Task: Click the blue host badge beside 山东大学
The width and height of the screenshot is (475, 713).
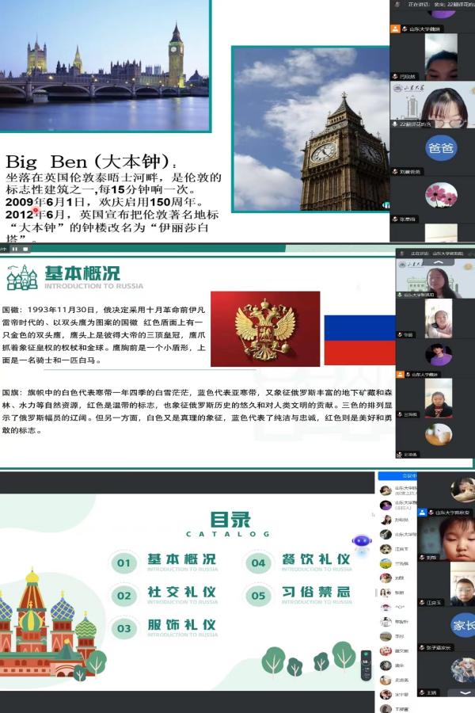Action: click(x=423, y=513)
